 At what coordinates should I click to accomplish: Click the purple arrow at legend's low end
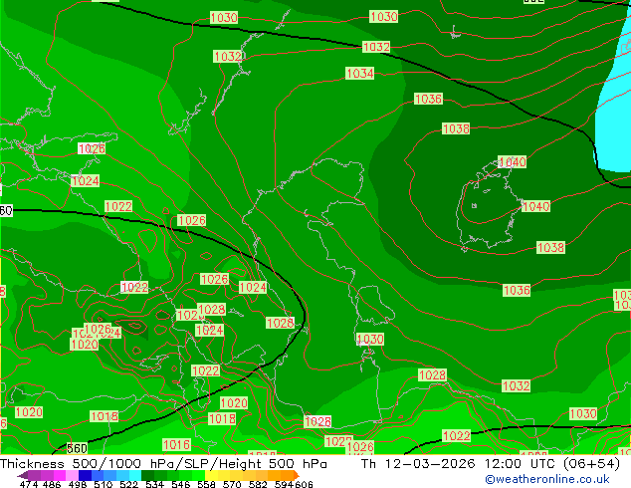click(22, 475)
